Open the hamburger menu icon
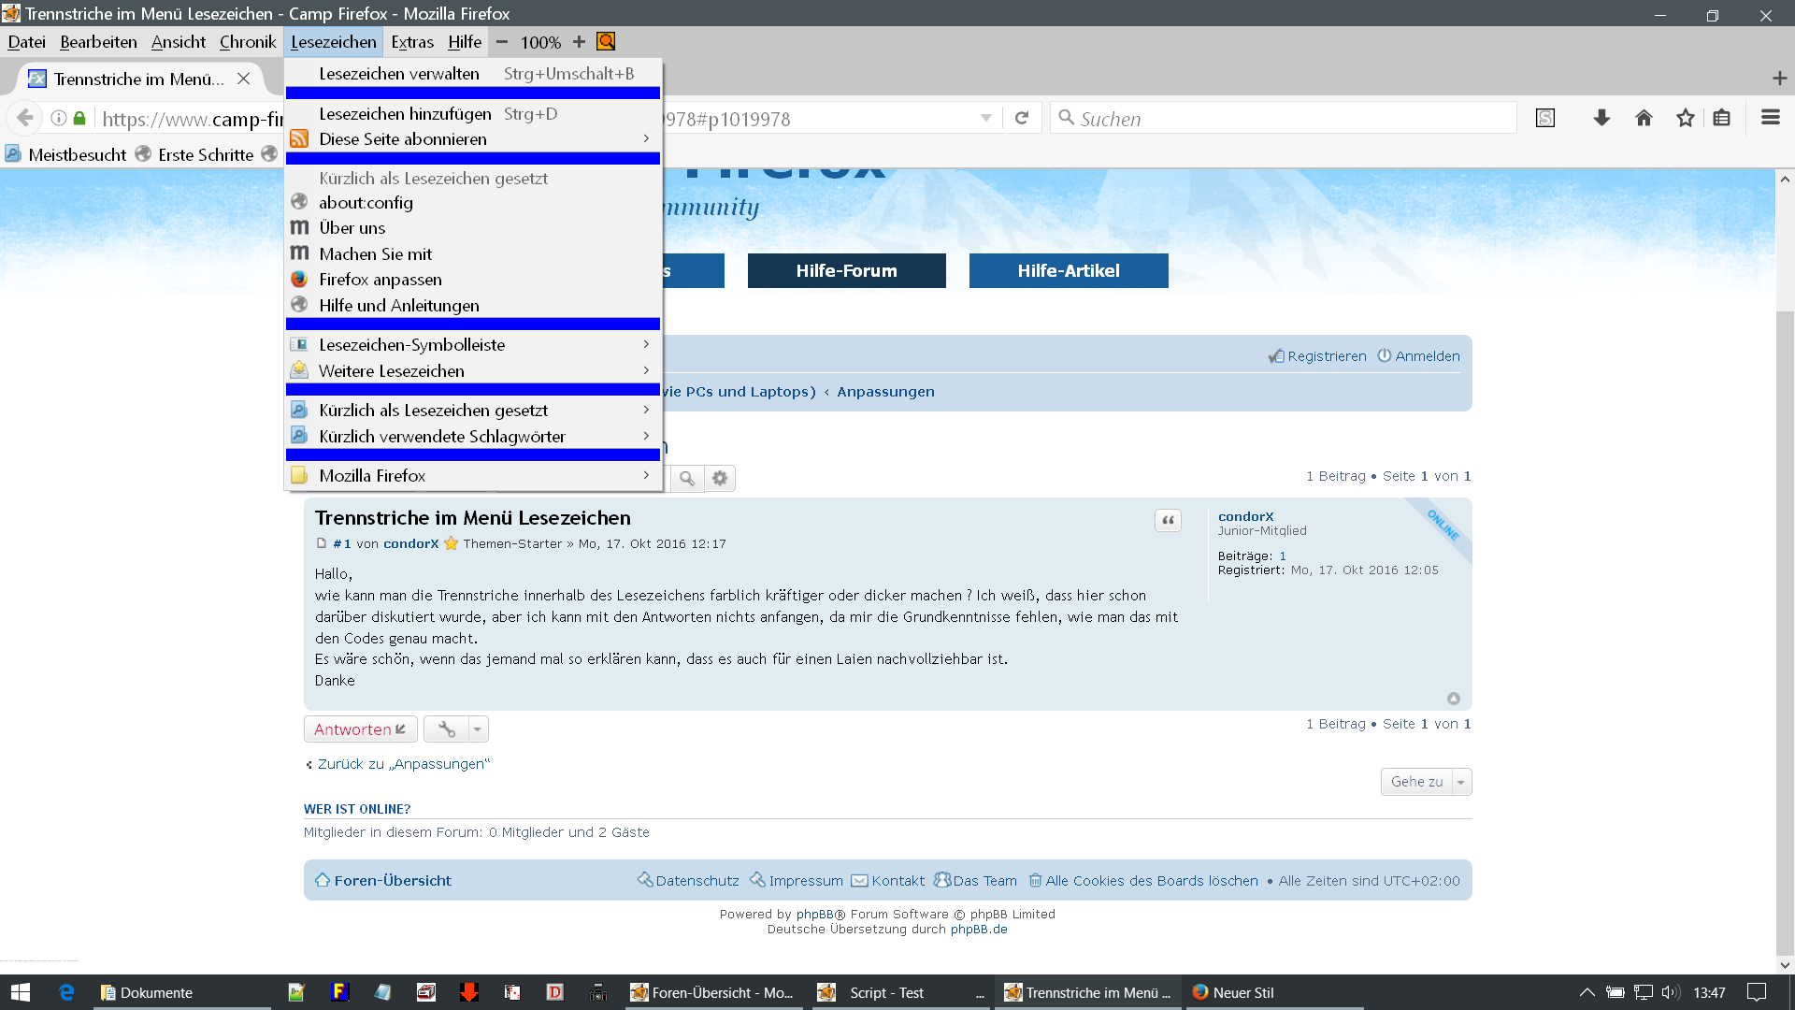The height and width of the screenshot is (1010, 1795). [1770, 118]
